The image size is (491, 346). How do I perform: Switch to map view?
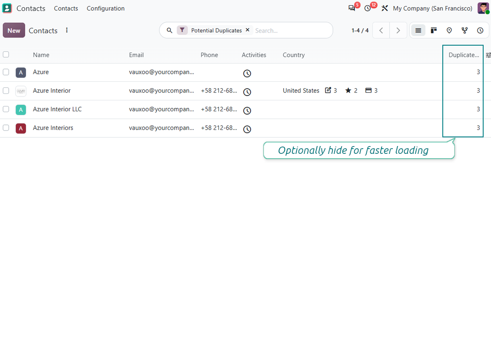click(449, 30)
